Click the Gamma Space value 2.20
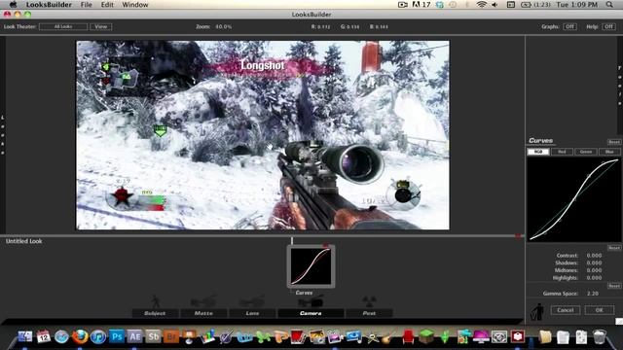Viewport: 623px width, 350px height. click(593, 294)
